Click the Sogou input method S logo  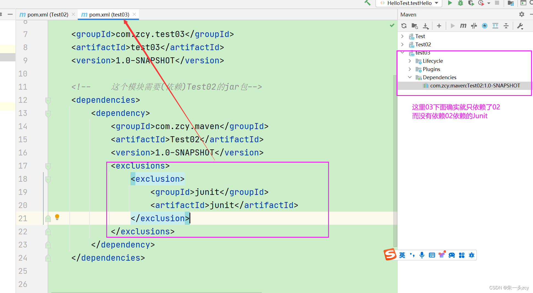tap(390, 254)
